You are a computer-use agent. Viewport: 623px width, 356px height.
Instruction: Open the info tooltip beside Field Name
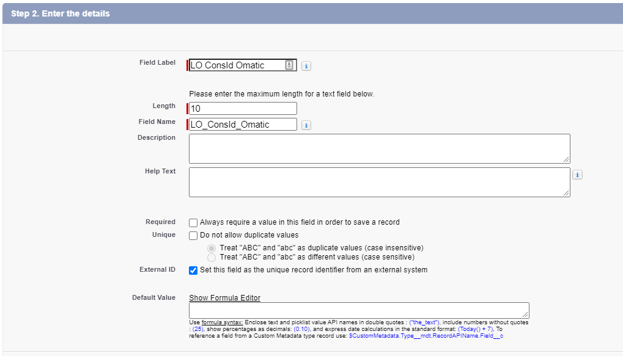pyautogui.click(x=306, y=125)
